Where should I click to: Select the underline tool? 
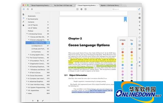(x=140, y=22)
